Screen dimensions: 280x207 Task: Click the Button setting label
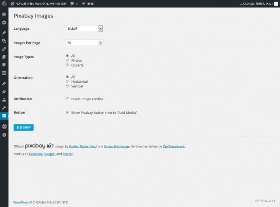[x=19, y=112]
